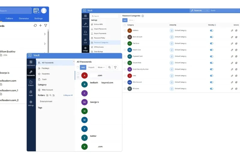Click the Import button in All Passwords
This screenshot has width=240, height=160.
(x=91, y=67)
